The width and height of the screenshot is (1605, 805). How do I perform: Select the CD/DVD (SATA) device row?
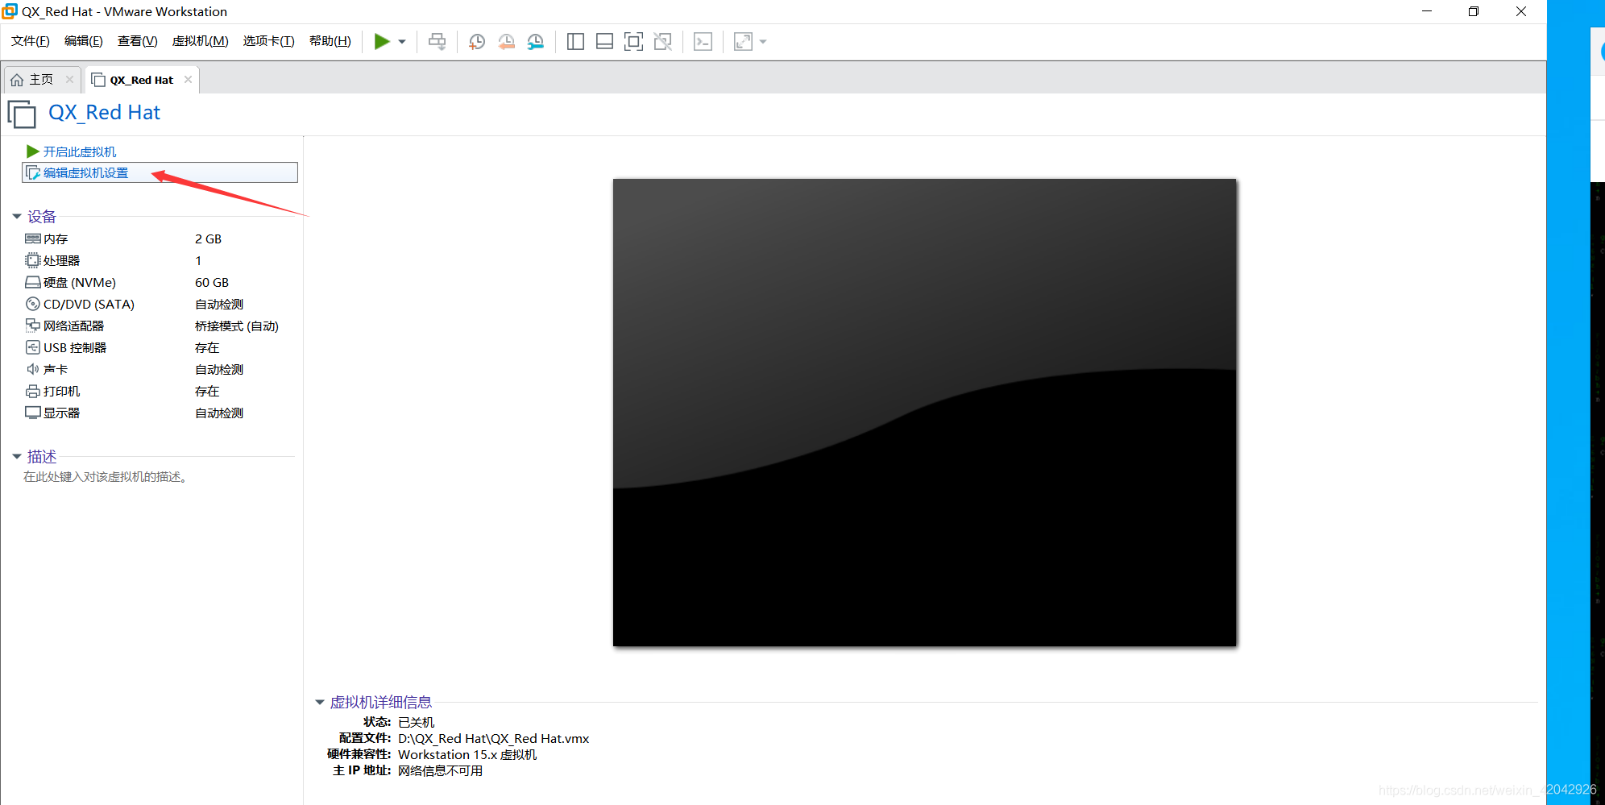pyautogui.click(x=160, y=304)
